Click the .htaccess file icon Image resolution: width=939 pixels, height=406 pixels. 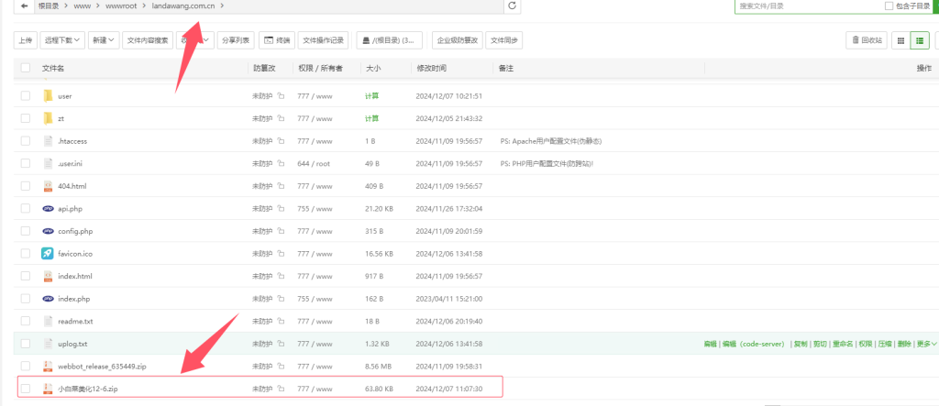click(49, 141)
